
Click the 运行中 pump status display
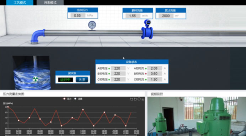65,80
